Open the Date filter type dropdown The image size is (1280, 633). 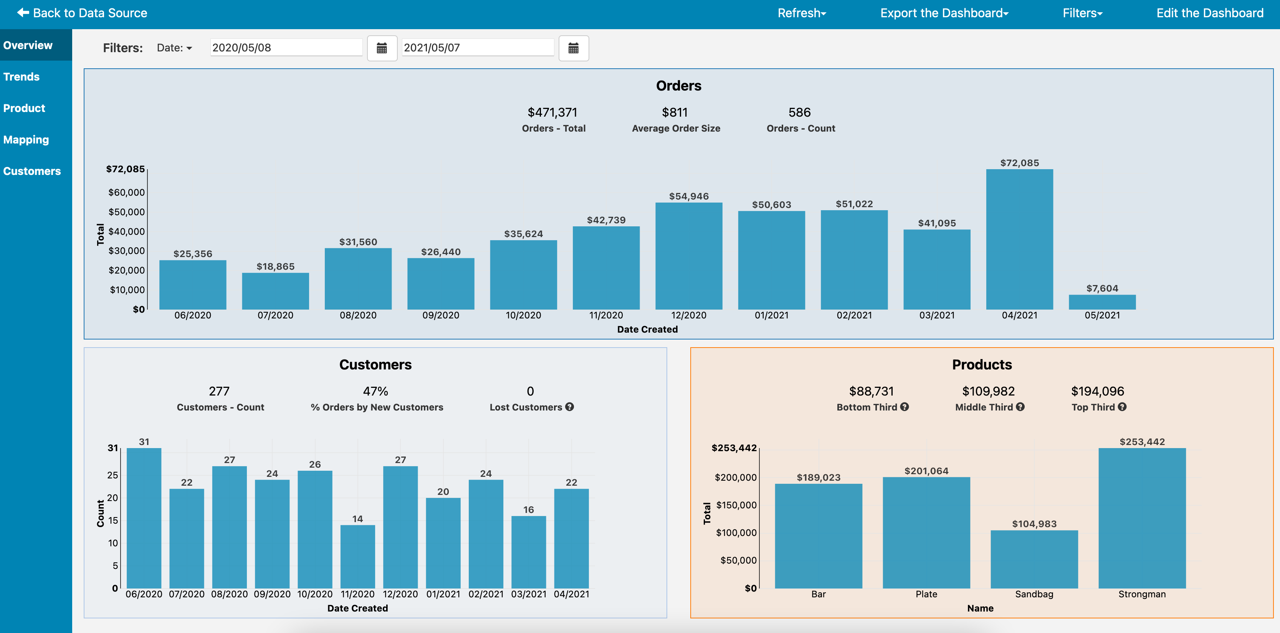(174, 48)
